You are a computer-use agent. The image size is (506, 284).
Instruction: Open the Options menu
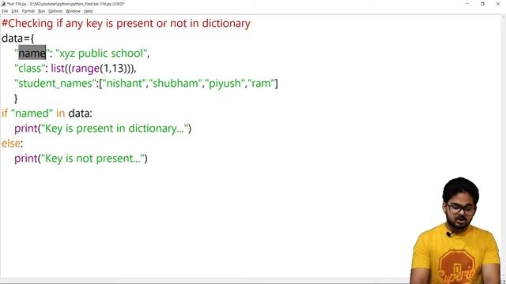(x=55, y=11)
